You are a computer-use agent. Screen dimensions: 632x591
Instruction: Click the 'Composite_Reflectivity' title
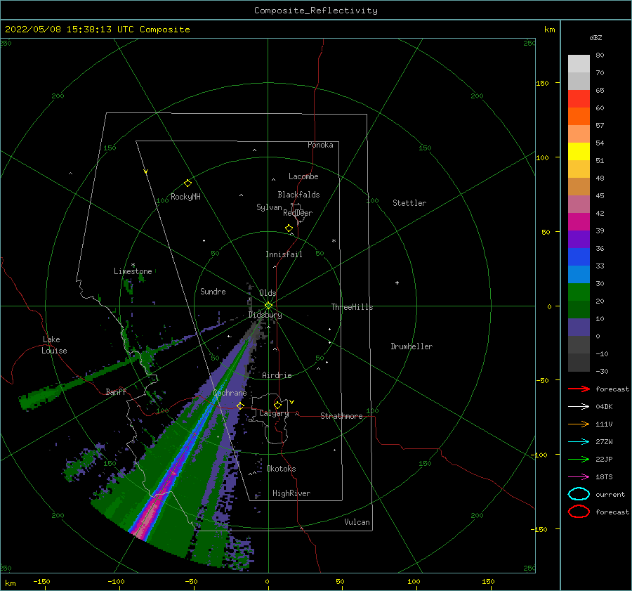[316, 11]
